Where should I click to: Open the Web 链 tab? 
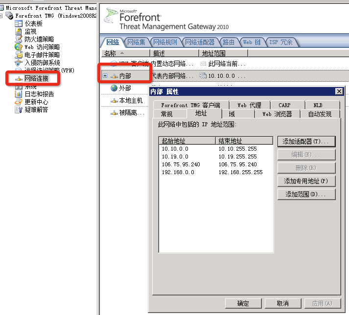[x=252, y=42]
